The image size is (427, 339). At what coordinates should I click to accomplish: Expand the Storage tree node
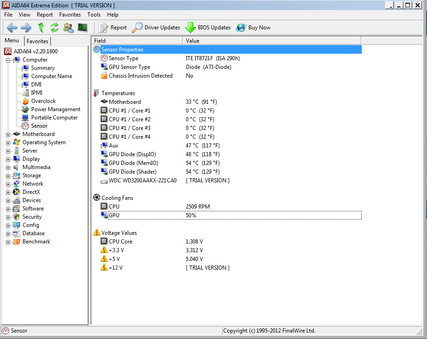click(8, 176)
